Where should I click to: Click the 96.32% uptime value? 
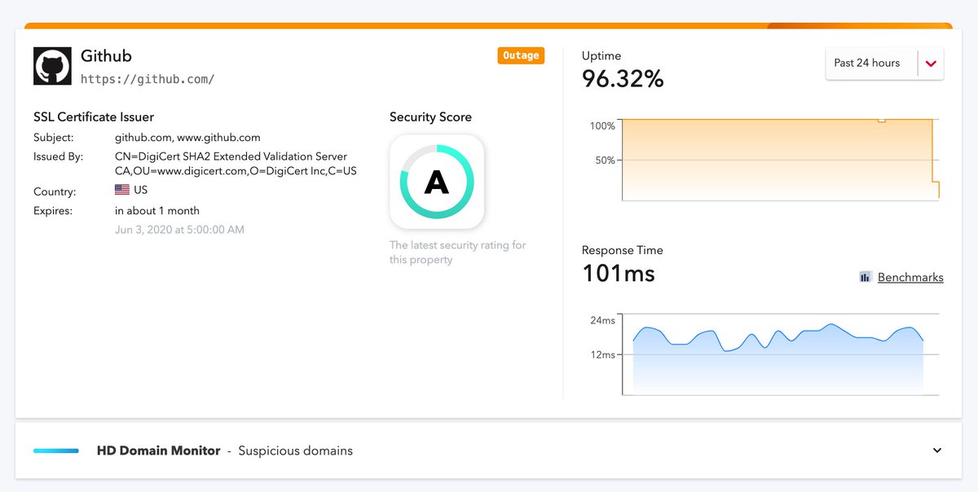click(623, 79)
